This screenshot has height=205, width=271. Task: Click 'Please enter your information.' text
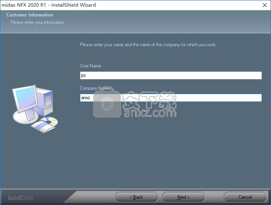coord(38,22)
